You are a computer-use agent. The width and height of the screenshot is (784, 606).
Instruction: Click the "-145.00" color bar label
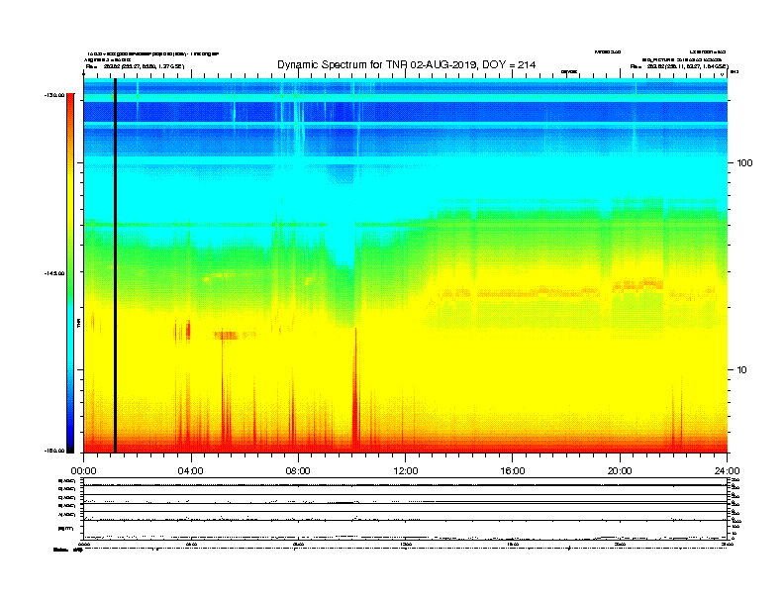(54, 273)
